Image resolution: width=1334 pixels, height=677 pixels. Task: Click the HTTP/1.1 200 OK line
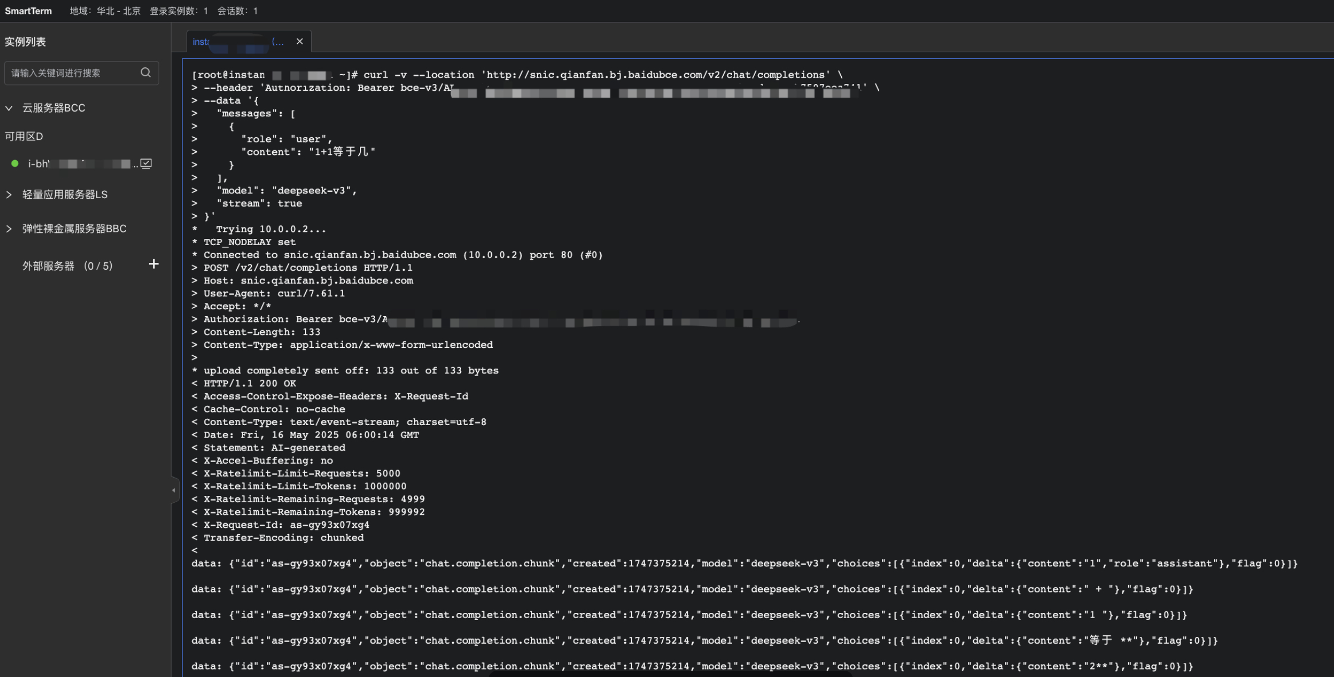(244, 383)
